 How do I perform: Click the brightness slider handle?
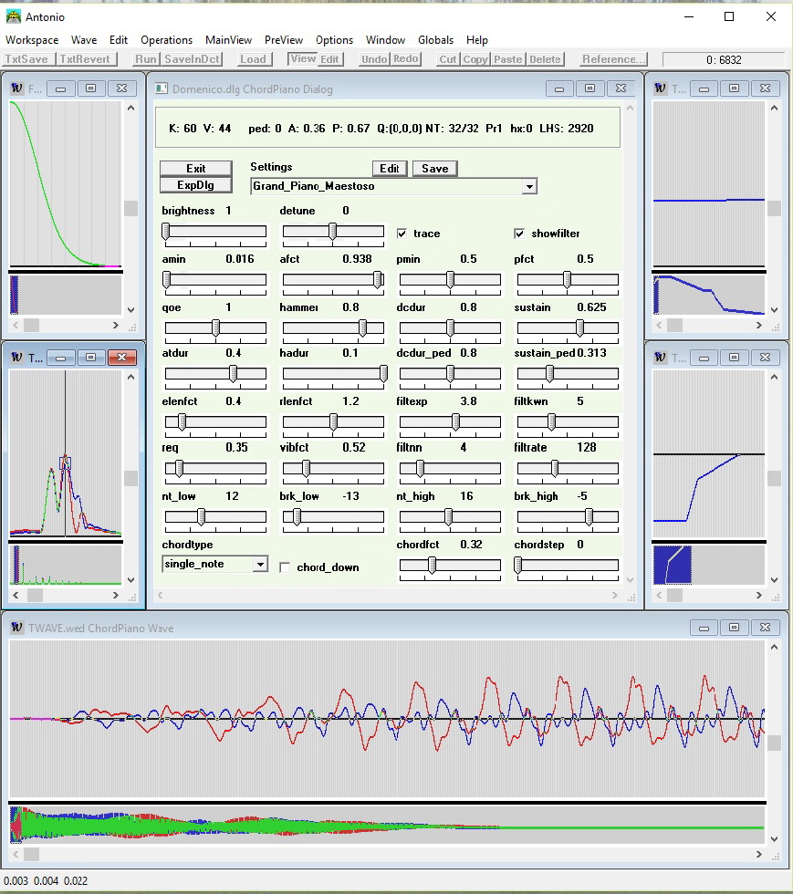[x=166, y=232]
